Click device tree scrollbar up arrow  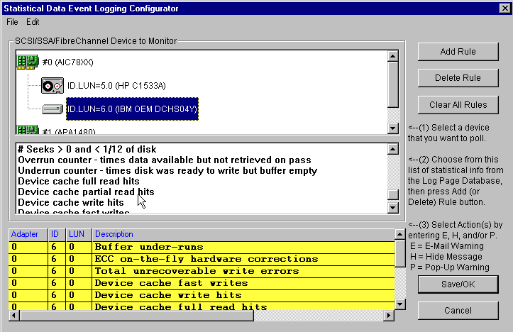pyautogui.click(x=393, y=56)
